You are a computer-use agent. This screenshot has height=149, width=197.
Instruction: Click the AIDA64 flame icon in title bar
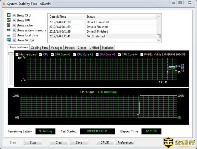coord(3,4)
